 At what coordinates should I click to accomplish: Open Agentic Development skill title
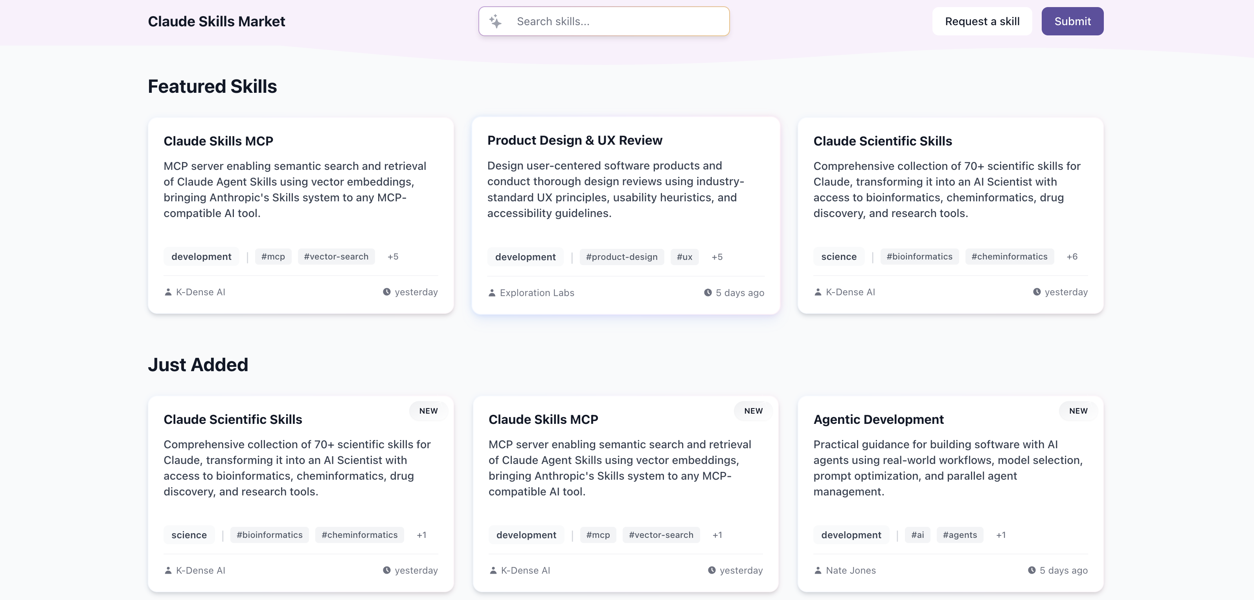878,419
